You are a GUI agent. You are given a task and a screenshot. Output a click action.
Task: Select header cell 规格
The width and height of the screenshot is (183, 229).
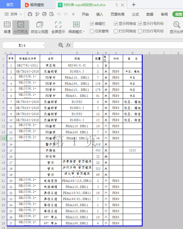coord(77,58)
